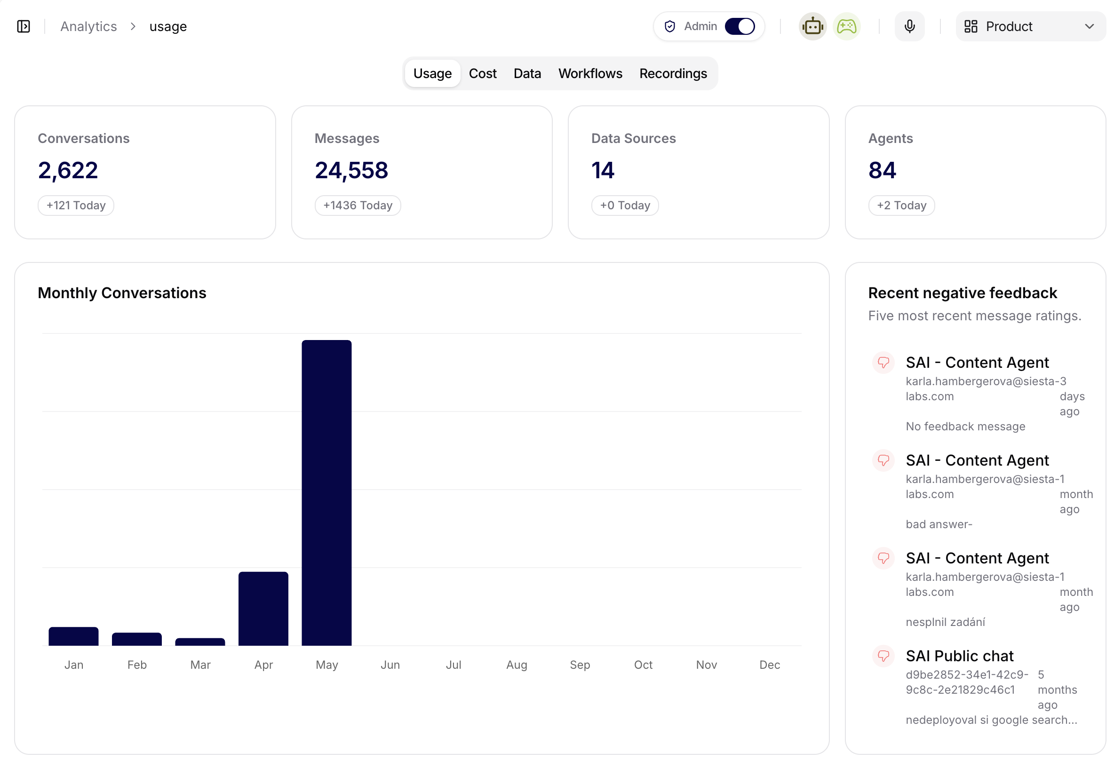The image size is (1114, 760).
Task: Click the thumbs-down icon for the 3 days ago feedback
Action: point(883,363)
